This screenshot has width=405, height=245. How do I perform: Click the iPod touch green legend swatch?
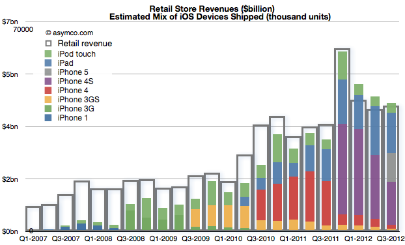coord(48,53)
